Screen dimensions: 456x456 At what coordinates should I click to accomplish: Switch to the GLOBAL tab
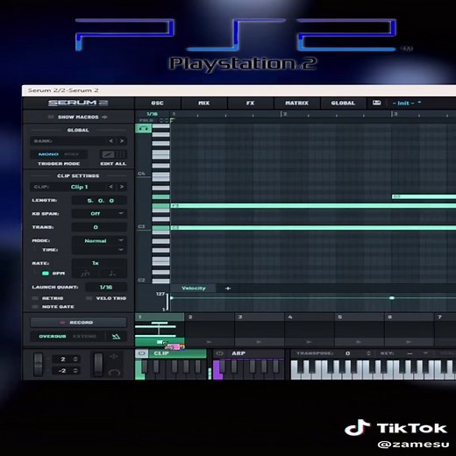(343, 103)
